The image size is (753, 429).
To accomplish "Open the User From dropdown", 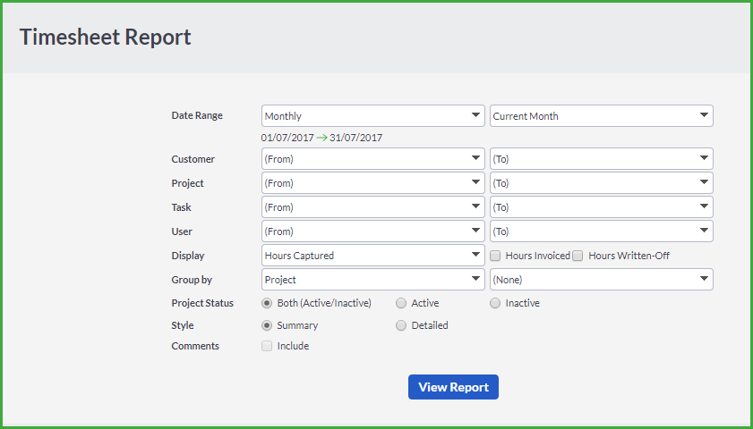I will tap(373, 231).
